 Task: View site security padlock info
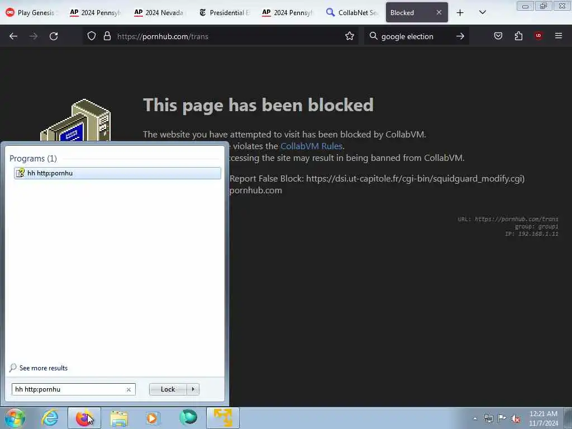(107, 36)
